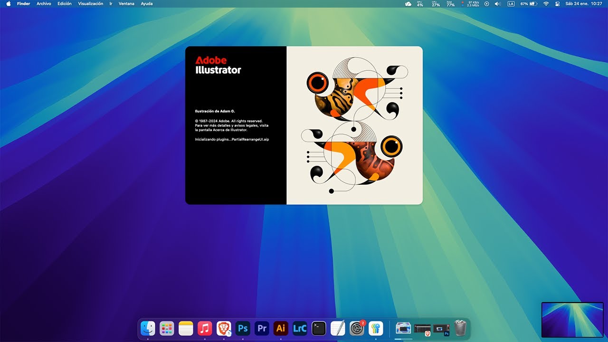Click the RAM usage indicator
The image size is (608, 342).
[450, 4]
